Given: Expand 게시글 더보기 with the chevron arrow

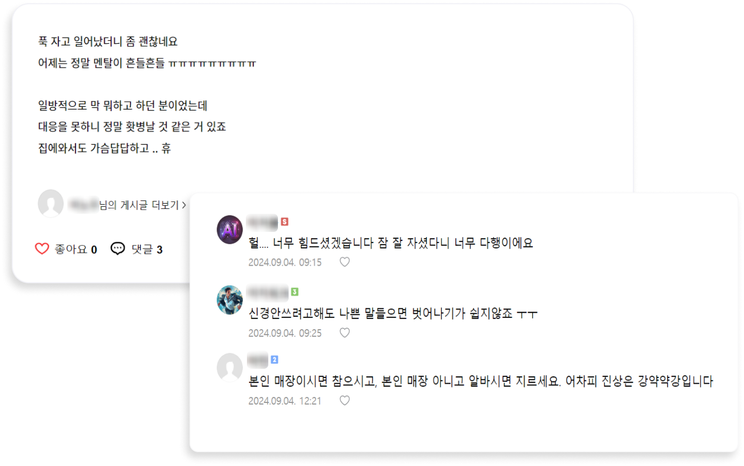Looking at the screenshot, I should [x=184, y=205].
